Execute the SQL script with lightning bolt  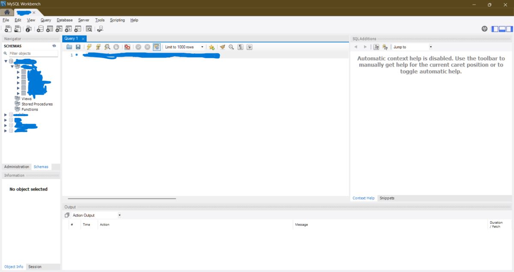point(89,47)
